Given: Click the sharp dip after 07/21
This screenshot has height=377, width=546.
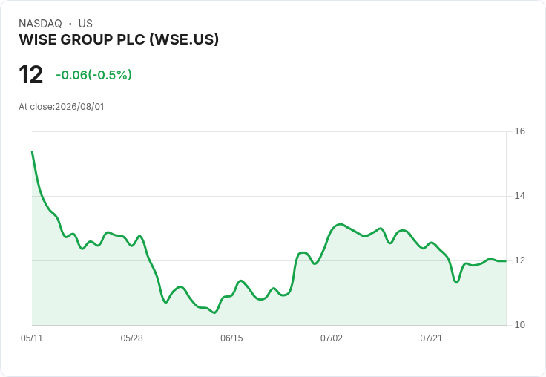Looking at the screenshot, I should [x=456, y=282].
